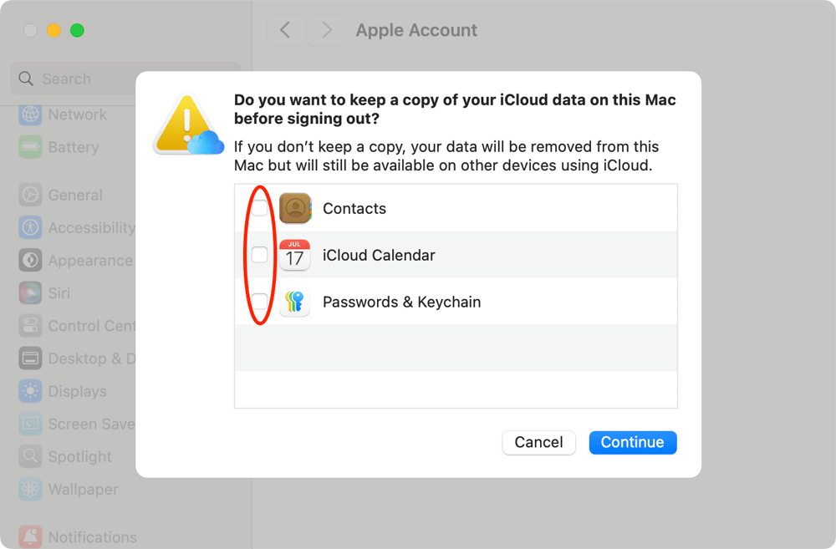Open Siri settings from the sidebar

(30, 293)
